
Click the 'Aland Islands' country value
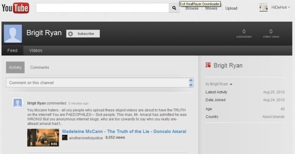[273, 117]
